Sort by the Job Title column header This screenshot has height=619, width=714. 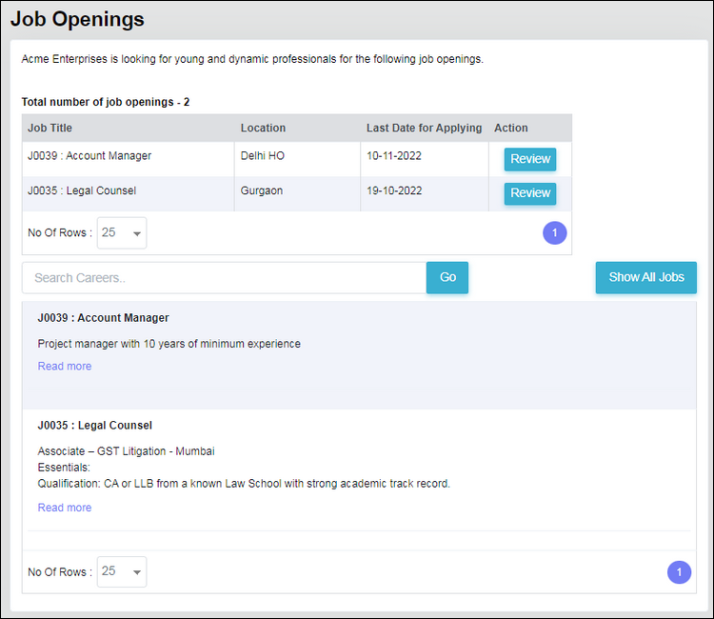tap(50, 128)
